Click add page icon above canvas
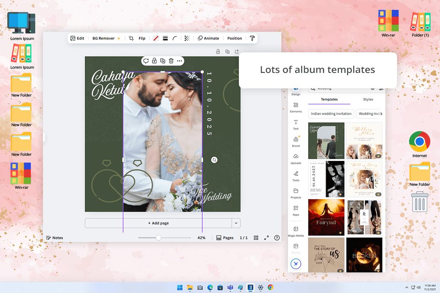This screenshot has height=293, width=440. (x=237, y=51)
